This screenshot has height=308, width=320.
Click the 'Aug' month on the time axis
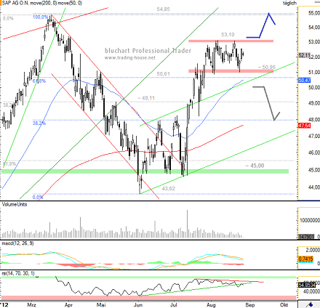tap(211, 305)
